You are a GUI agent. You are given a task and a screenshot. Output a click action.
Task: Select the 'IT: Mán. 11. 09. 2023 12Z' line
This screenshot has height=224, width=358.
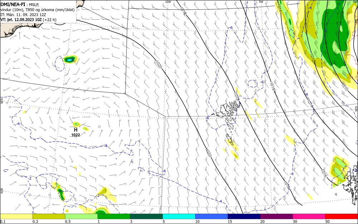tap(23, 15)
